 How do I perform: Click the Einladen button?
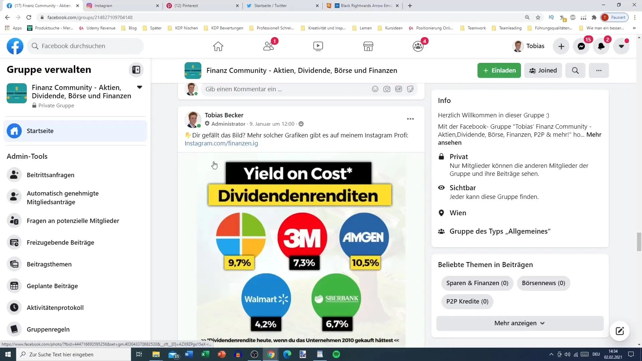[x=499, y=71]
